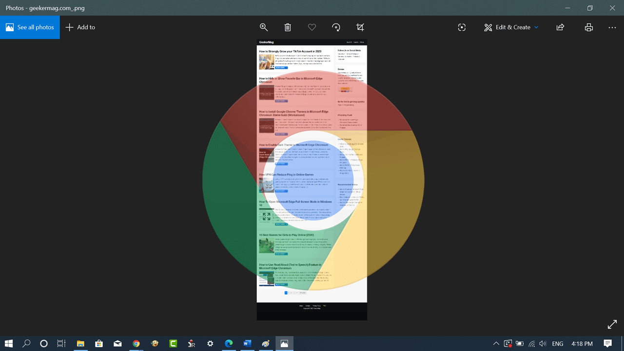Open the crop tool
The width and height of the screenshot is (624, 351).
coord(360,27)
